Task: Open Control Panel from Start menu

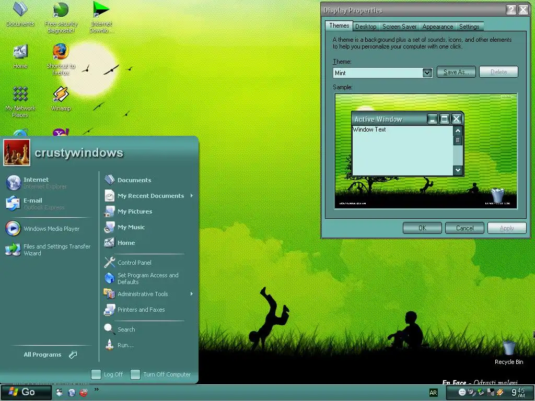Action: (x=128, y=263)
